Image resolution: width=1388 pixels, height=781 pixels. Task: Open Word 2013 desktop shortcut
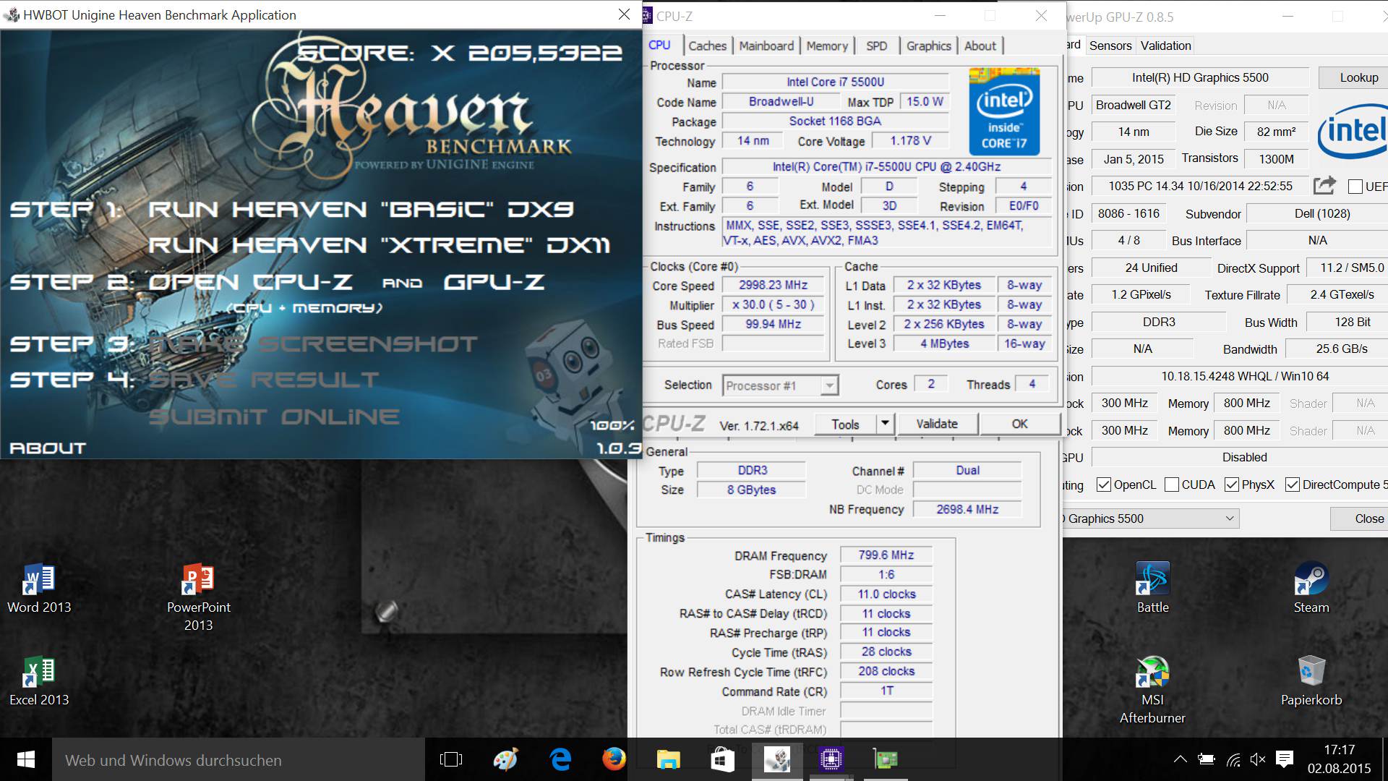pos(39,587)
